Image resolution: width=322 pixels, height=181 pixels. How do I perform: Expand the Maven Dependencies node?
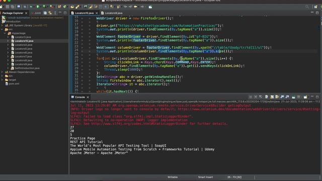(2, 72)
